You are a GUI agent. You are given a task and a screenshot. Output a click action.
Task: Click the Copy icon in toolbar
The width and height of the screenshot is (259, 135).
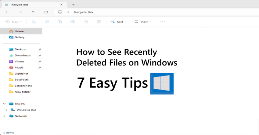(x=47, y=22)
